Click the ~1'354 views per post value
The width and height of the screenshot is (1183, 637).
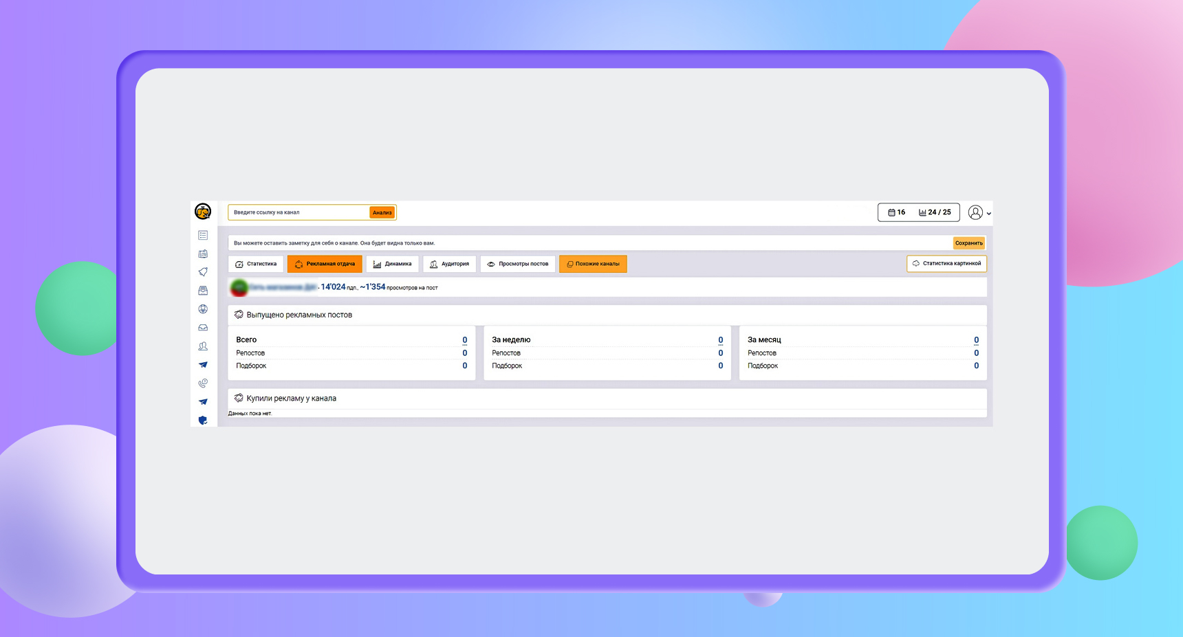[x=373, y=287]
